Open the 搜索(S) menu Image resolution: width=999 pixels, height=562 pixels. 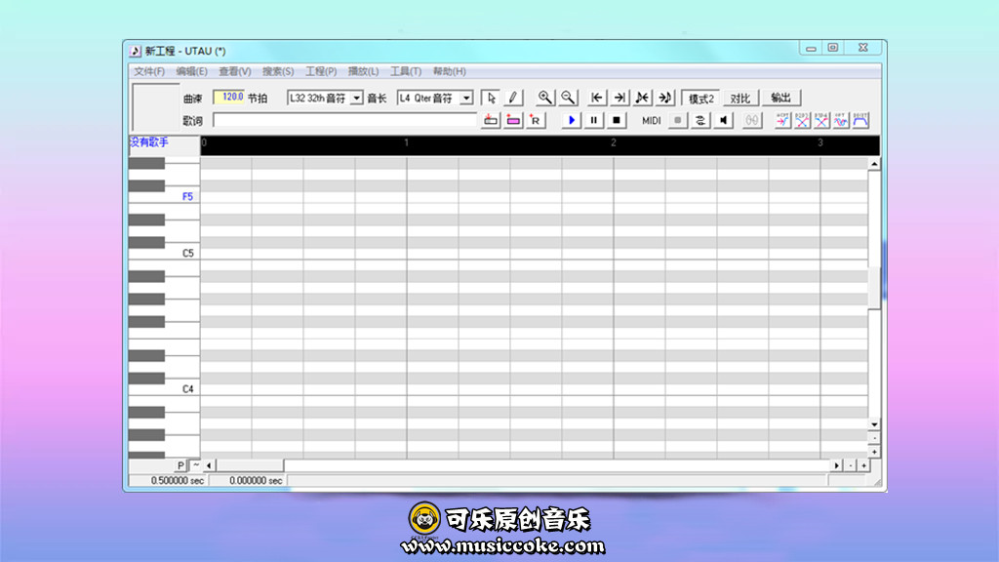point(278,71)
